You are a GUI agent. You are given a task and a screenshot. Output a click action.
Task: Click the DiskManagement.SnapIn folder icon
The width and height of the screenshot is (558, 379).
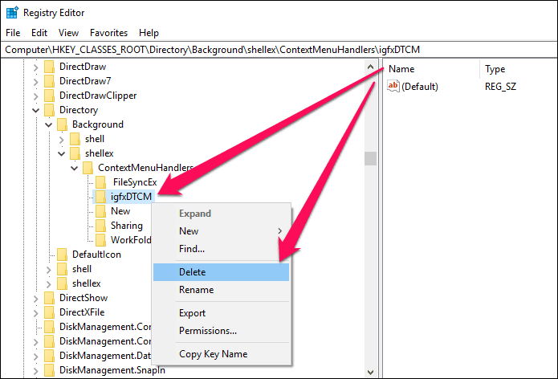(49, 370)
